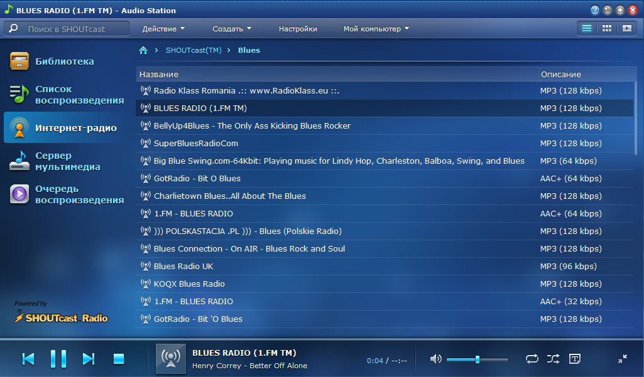644x377 pixels.
Task: Expand the Создать dropdown menu
Action: [x=231, y=29]
